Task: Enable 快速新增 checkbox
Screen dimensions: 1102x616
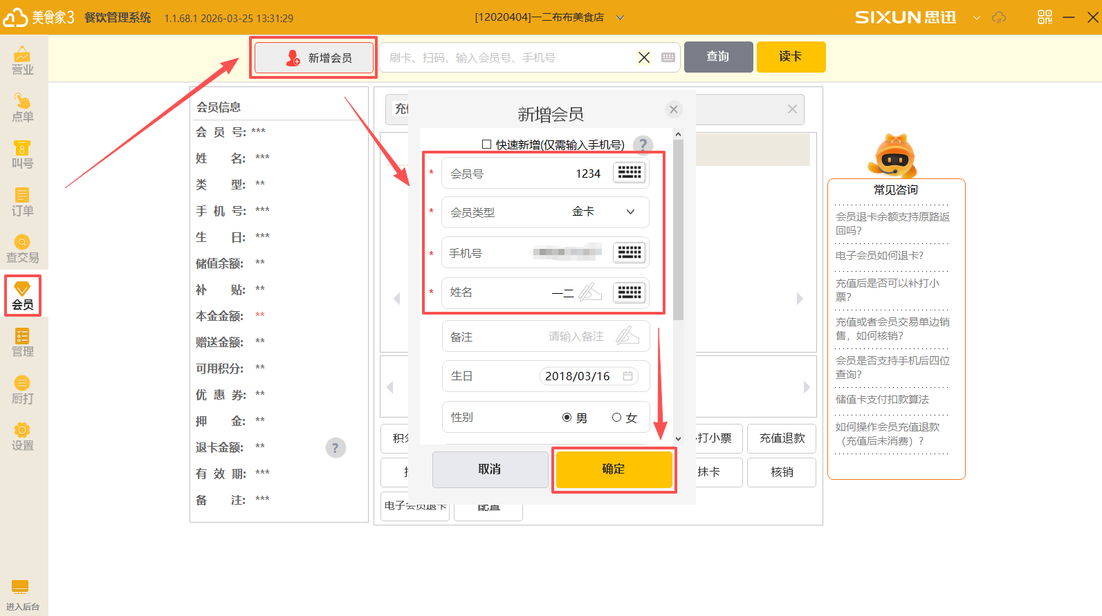Action: 486,144
